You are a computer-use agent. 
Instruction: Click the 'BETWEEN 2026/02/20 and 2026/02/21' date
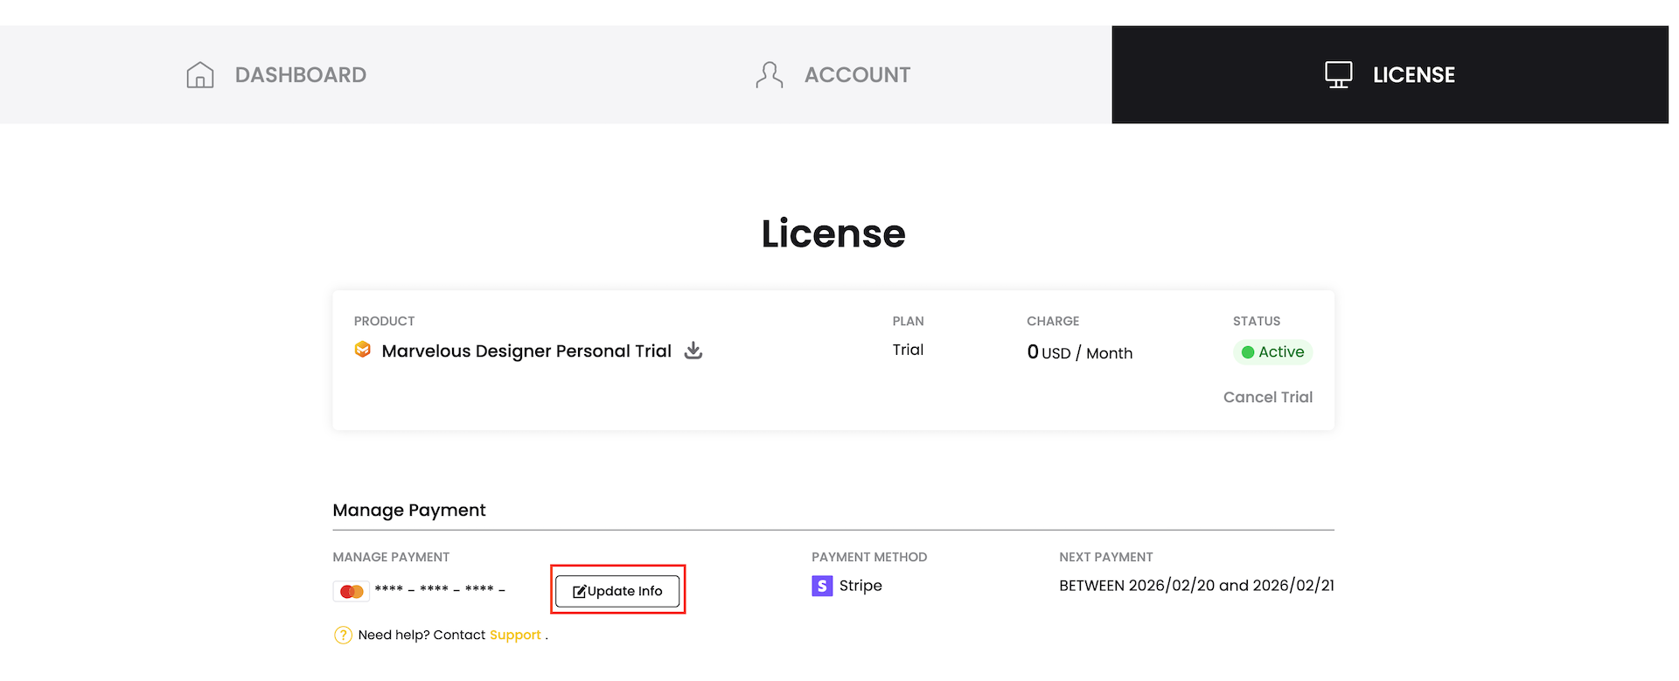(x=1196, y=586)
